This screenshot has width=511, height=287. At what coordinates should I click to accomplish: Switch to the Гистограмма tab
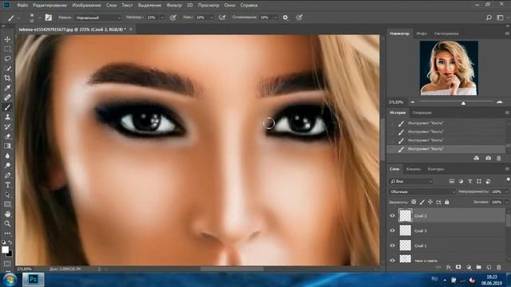(446, 33)
